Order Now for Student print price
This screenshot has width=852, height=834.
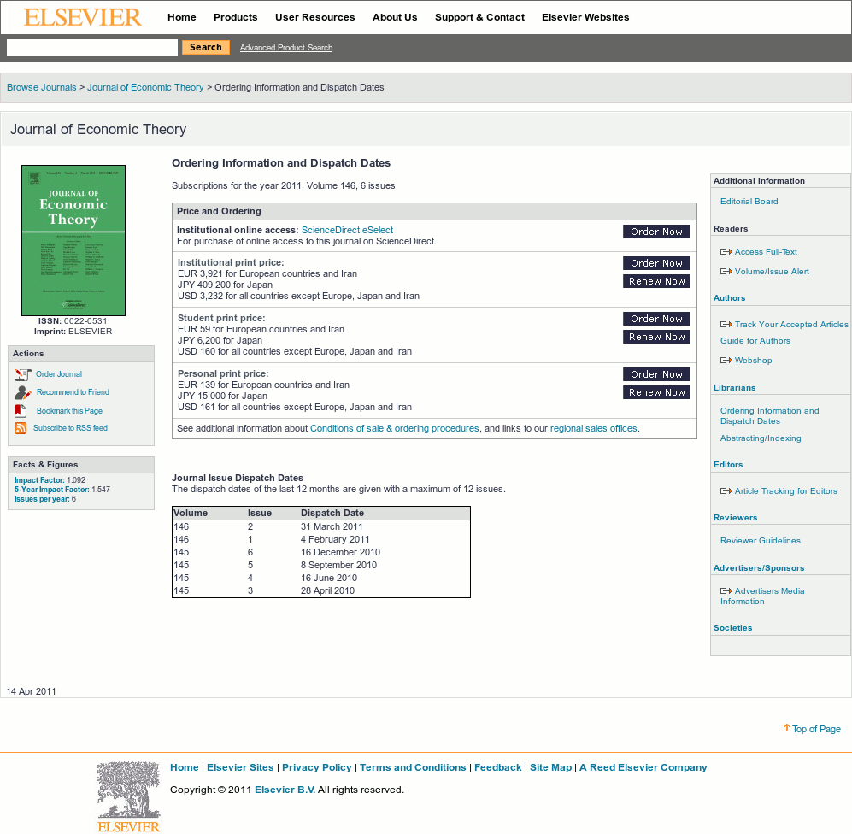pyautogui.click(x=657, y=319)
